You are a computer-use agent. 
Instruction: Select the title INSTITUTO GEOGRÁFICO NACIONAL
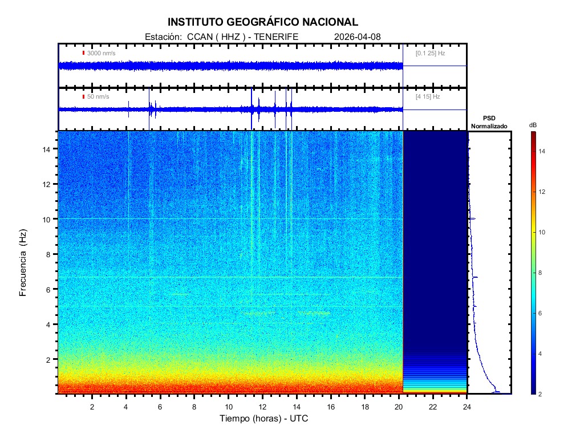263,22
